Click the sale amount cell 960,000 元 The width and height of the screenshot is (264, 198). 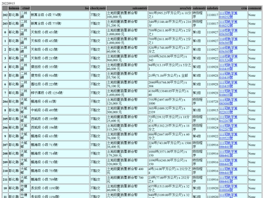click(127, 58)
